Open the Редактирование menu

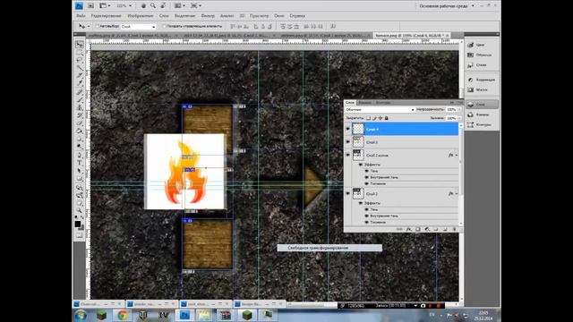[106, 16]
